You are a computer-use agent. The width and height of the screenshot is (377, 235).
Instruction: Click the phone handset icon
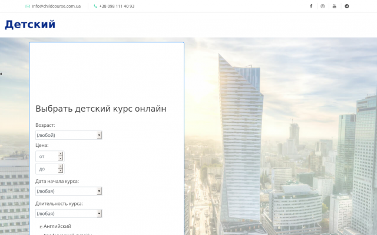click(x=95, y=6)
